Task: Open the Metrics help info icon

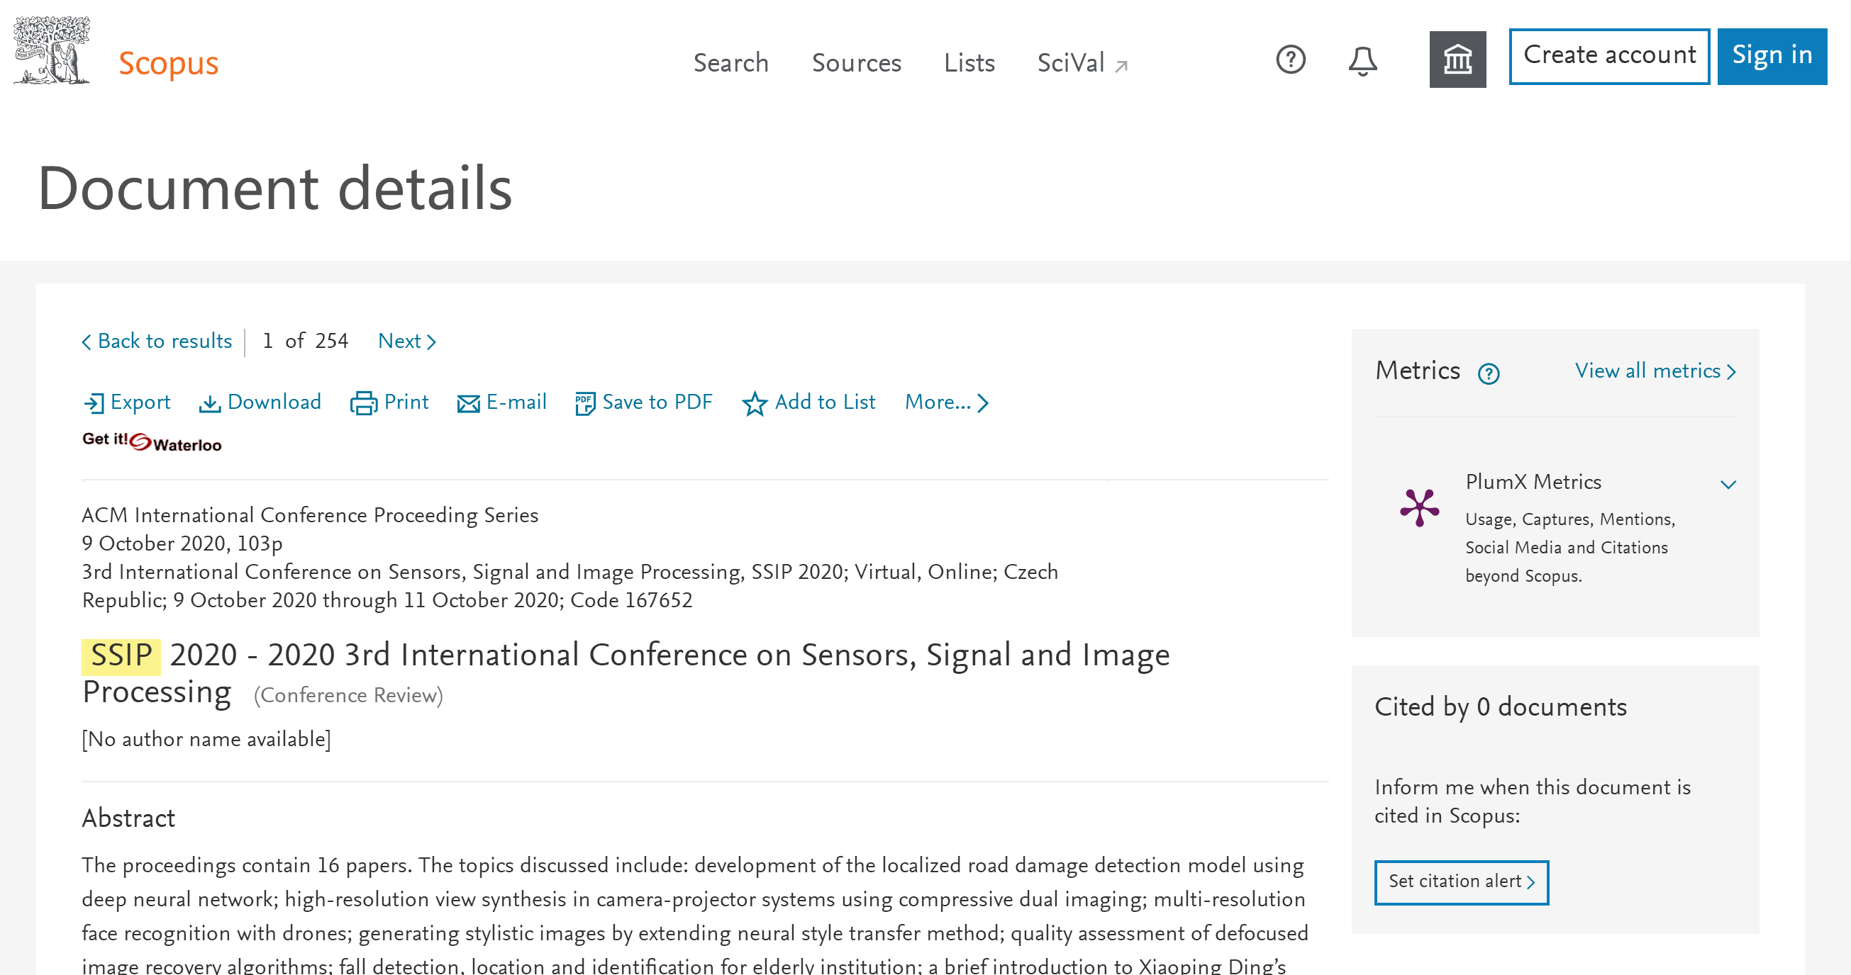Action: click(x=1488, y=373)
